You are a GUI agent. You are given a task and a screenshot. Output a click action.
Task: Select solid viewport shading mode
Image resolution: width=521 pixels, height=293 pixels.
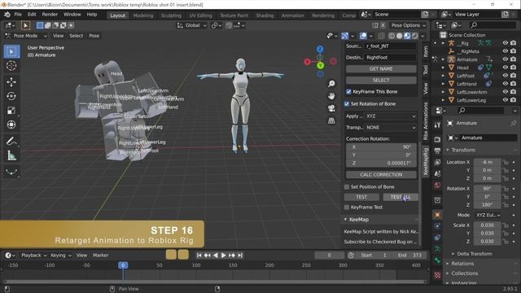[x=400, y=36]
